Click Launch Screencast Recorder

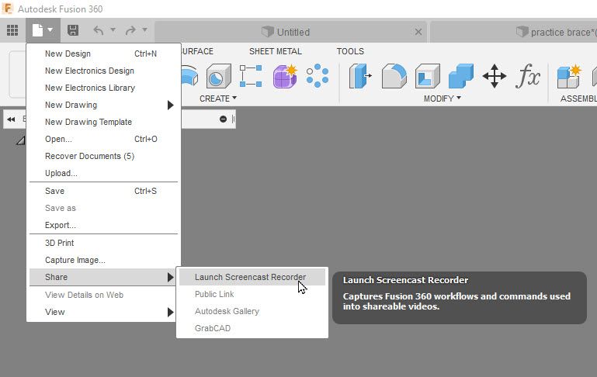point(252,278)
